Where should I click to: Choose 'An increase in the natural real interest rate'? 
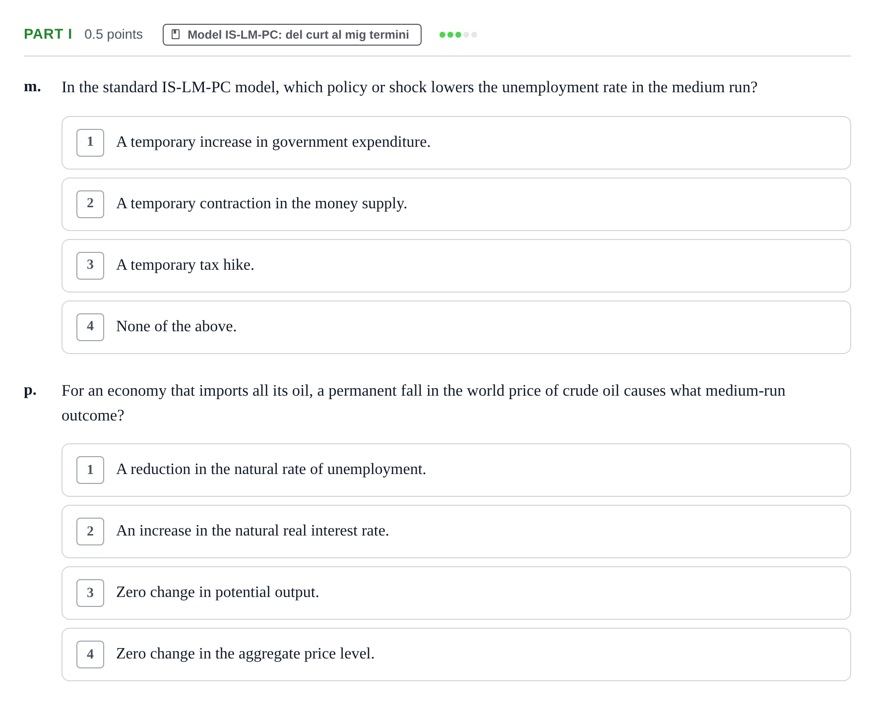(456, 532)
